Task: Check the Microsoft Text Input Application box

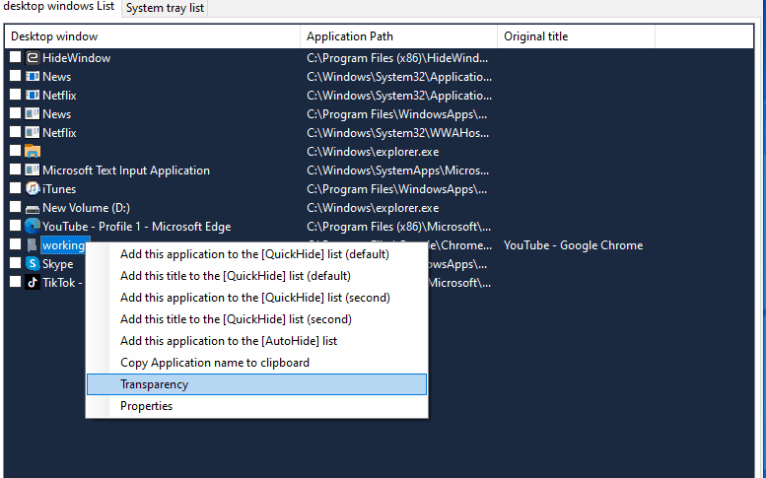Action: pyautogui.click(x=15, y=170)
